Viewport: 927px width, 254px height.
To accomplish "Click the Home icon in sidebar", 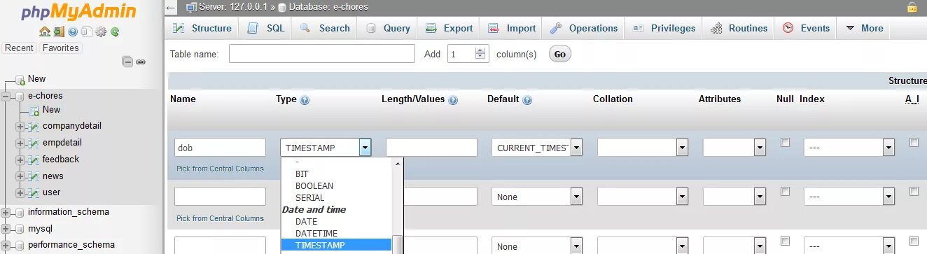I will coord(44,31).
